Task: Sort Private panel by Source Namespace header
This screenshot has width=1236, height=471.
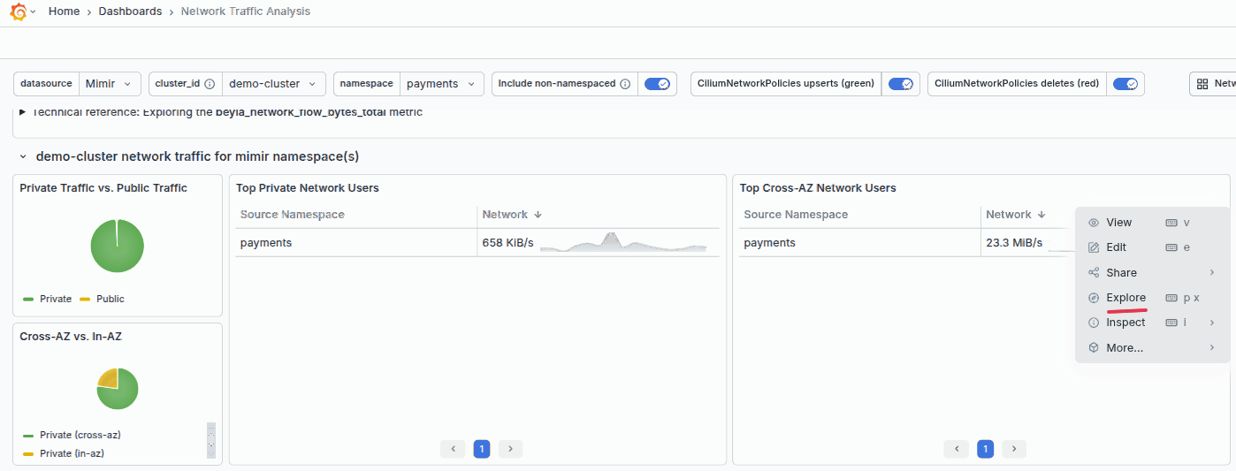Action: pos(293,215)
